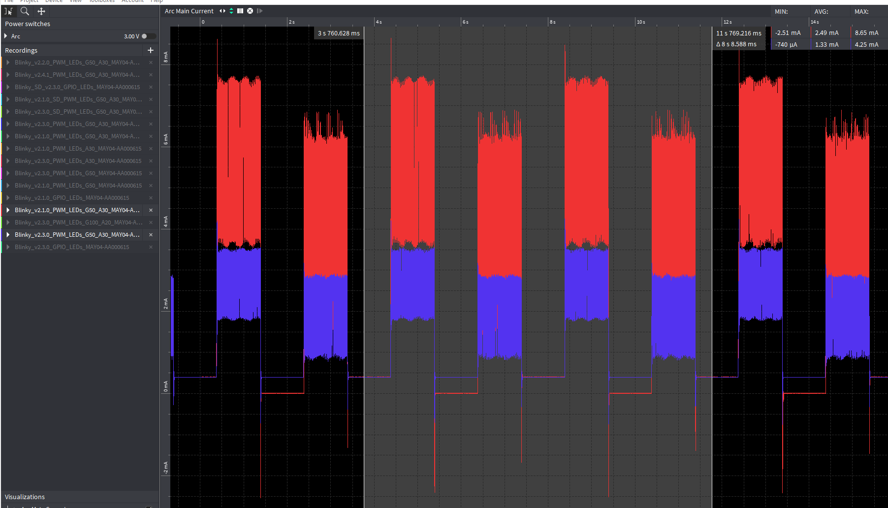Expand the active Blinky_v2.1.0_PWM_LEDs recording
Image resolution: width=888 pixels, height=508 pixels.
click(x=8, y=210)
